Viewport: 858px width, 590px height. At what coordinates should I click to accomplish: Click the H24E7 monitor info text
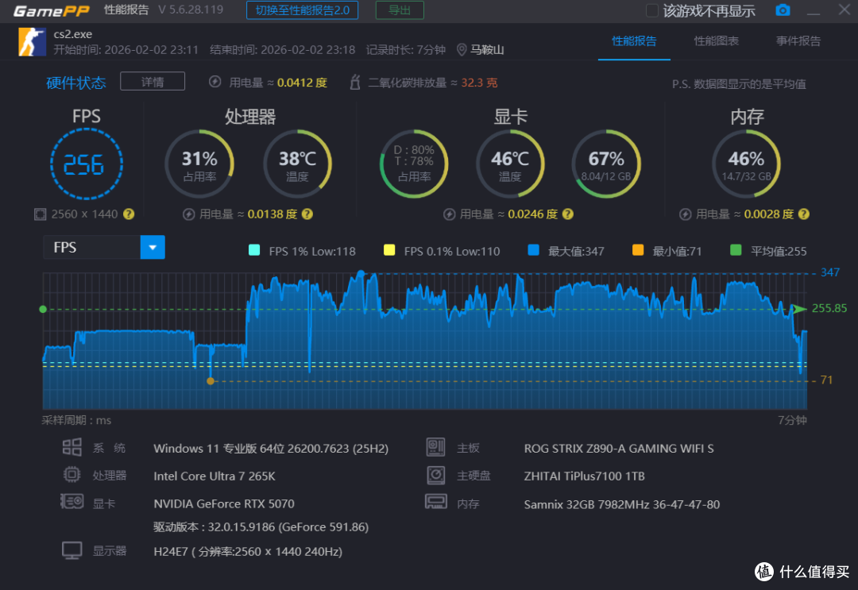[x=248, y=551]
